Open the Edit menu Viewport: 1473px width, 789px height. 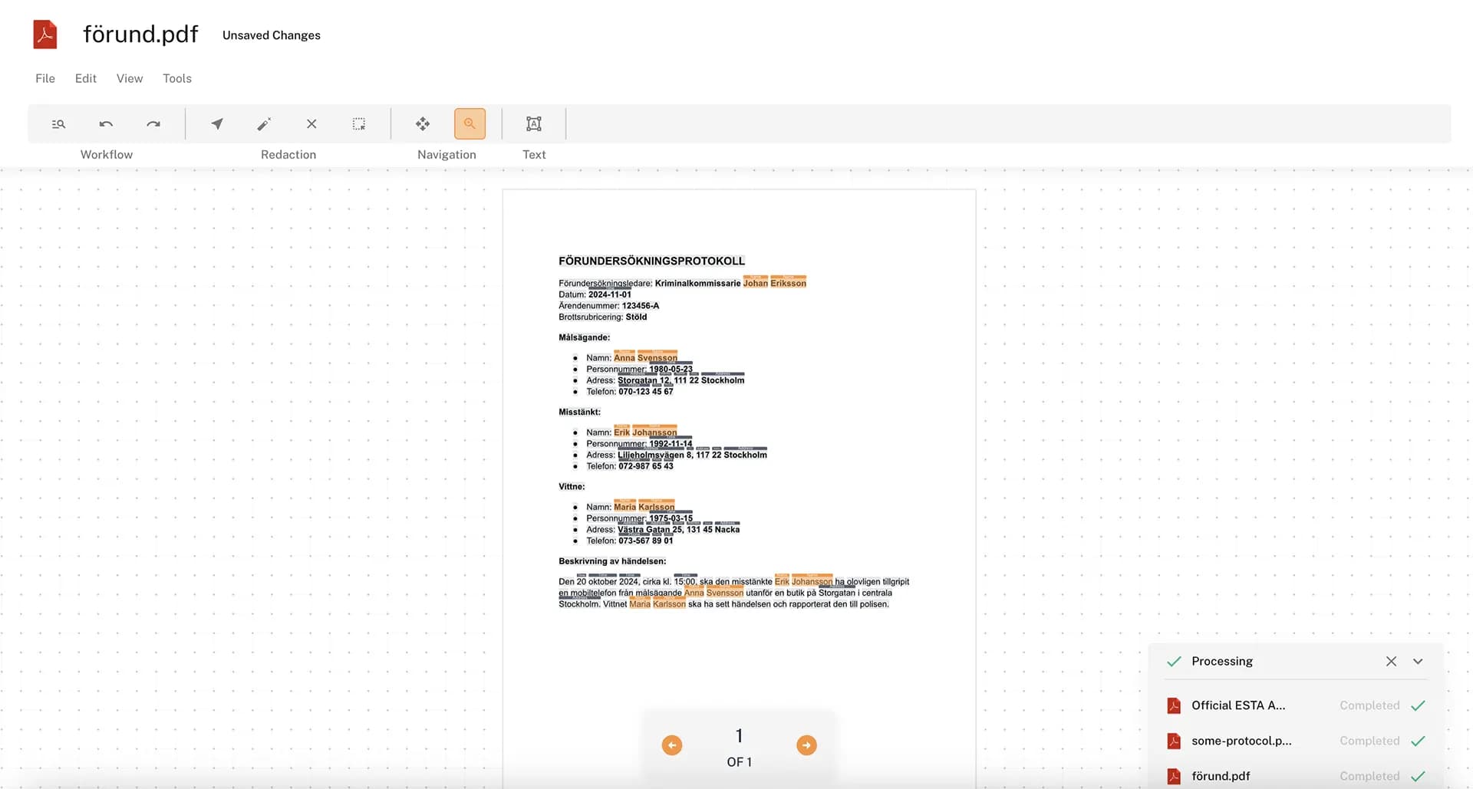coord(86,78)
